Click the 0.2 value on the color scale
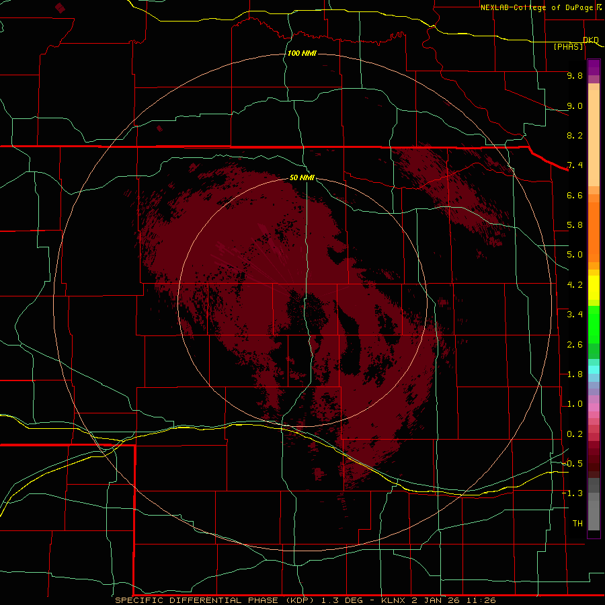 pos(575,434)
